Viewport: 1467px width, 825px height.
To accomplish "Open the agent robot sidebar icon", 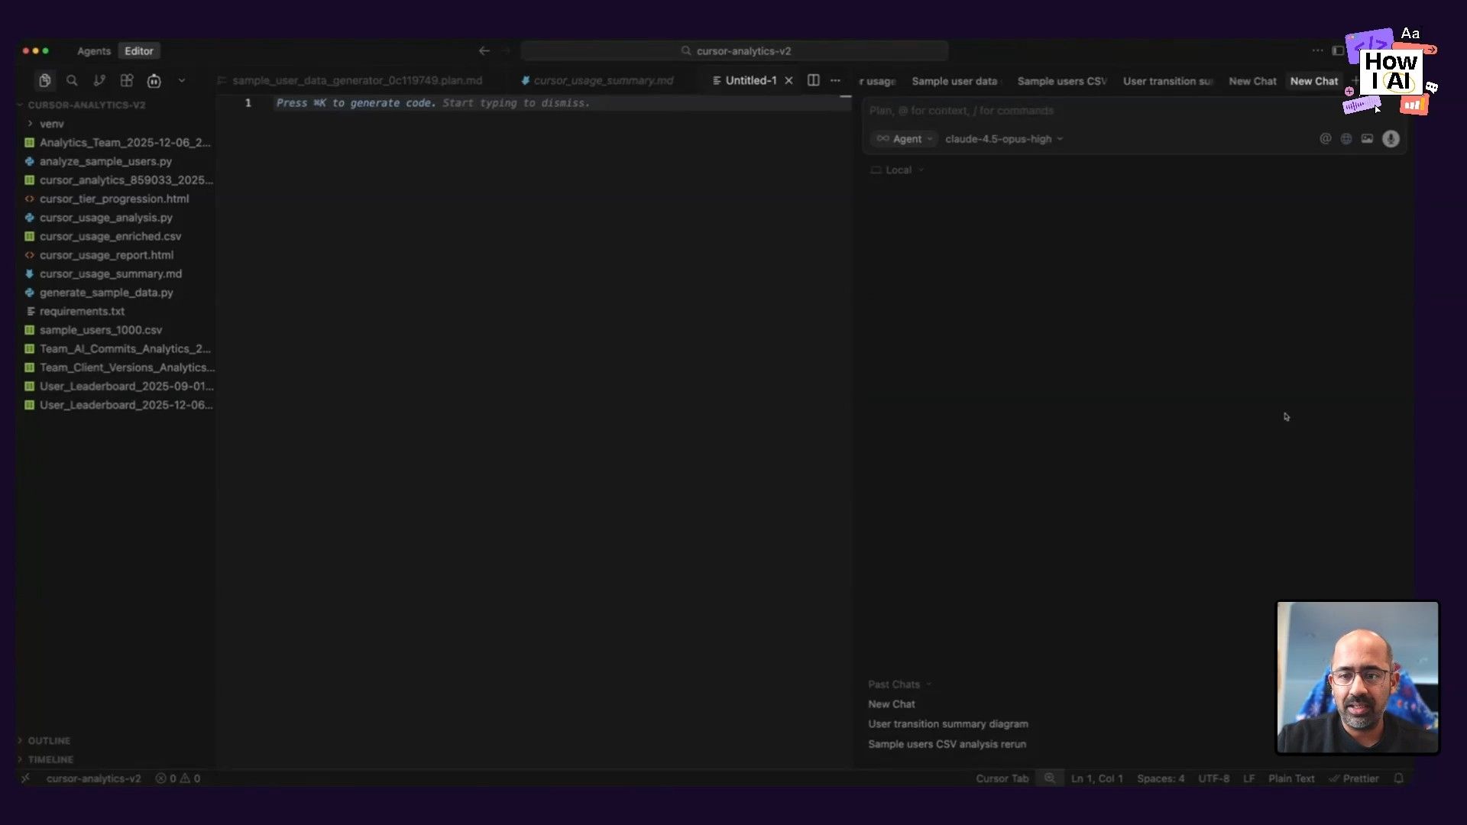I will 154,80.
